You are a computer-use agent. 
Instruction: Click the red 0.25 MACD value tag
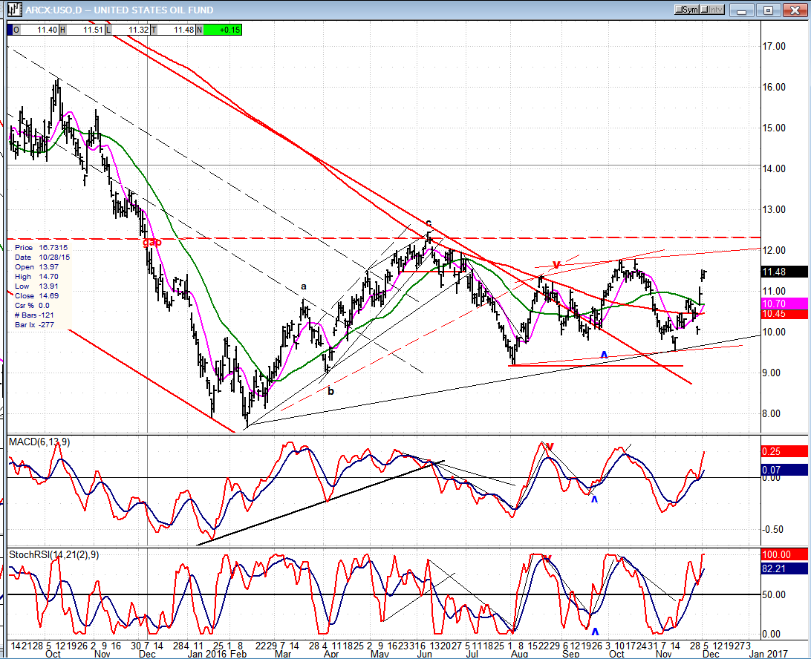784,451
